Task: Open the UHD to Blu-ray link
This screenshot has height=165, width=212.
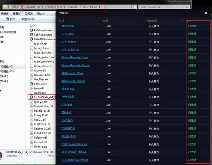Action: click(70, 49)
